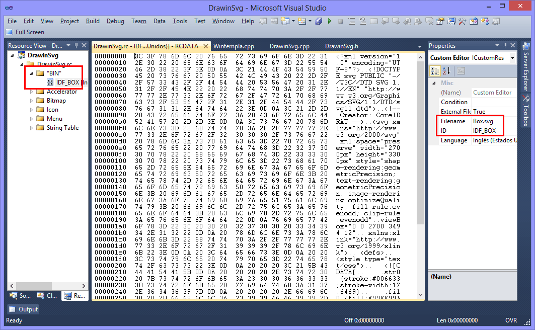This screenshot has height=330, width=535.
Task: Click the Resource View horizontal scrollbar thumb
Action: [x=34, y=286]
